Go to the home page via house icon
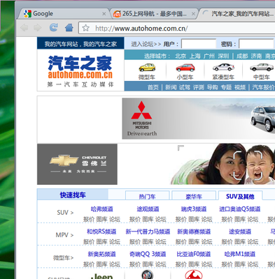 coord(69,28)
